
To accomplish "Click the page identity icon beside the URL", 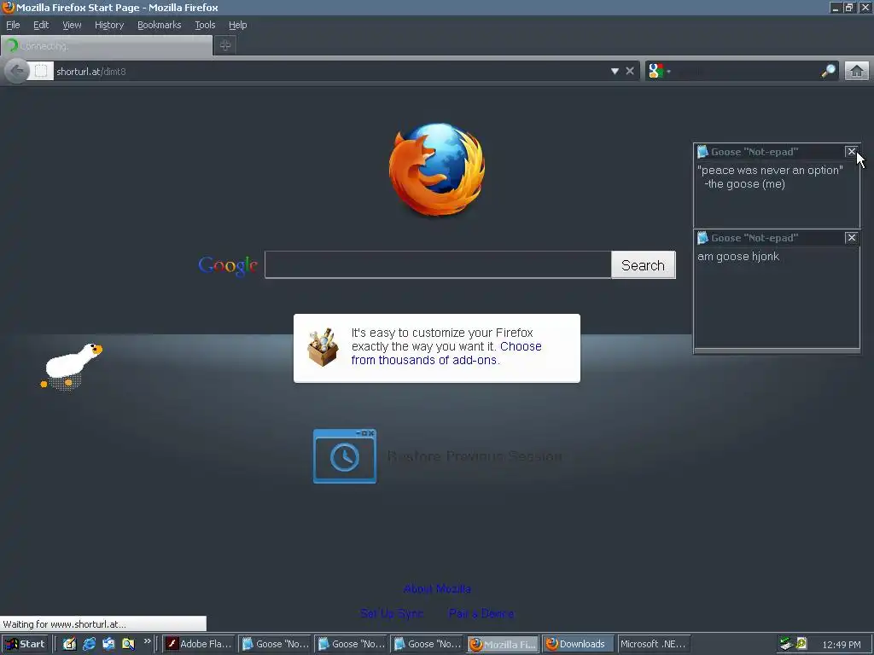I will tap(41, 71).
